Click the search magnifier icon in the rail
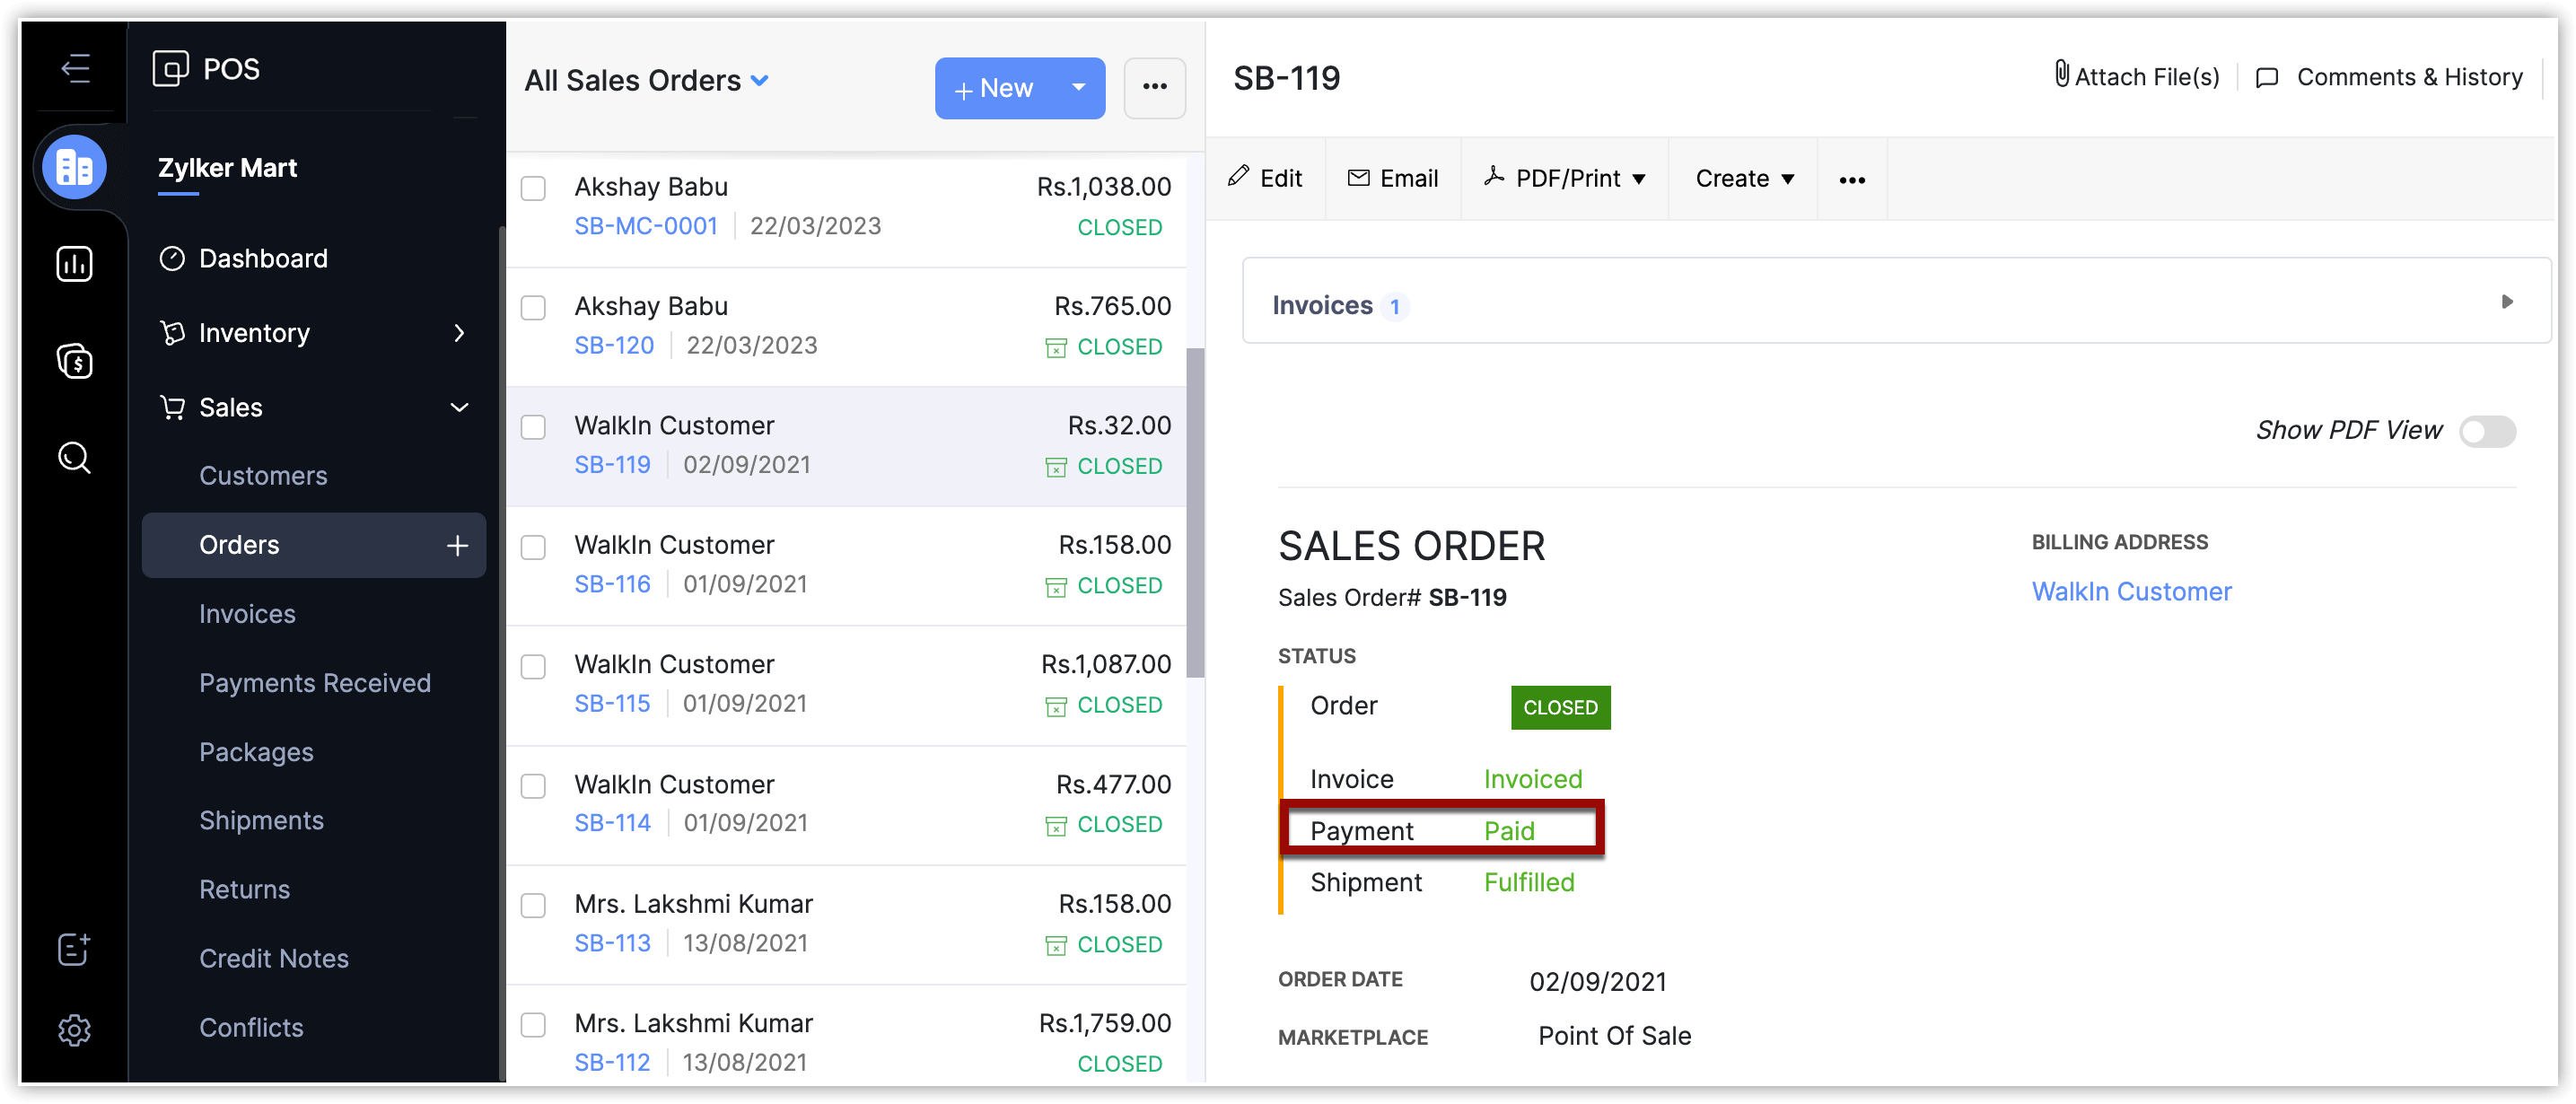This screenshot has width=2576, height=1104. (x=75, y=458)
